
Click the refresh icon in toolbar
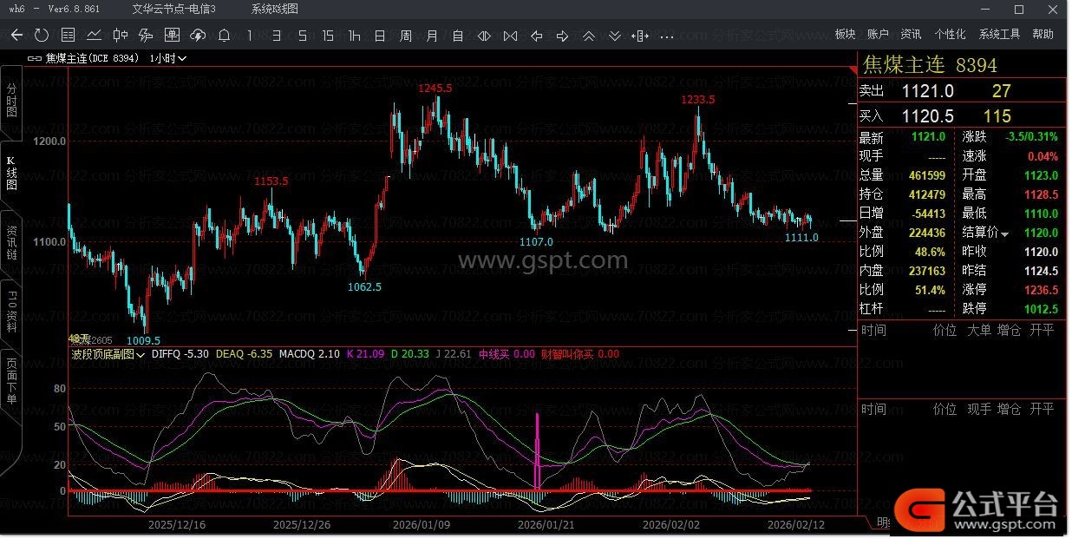[42, 36]
